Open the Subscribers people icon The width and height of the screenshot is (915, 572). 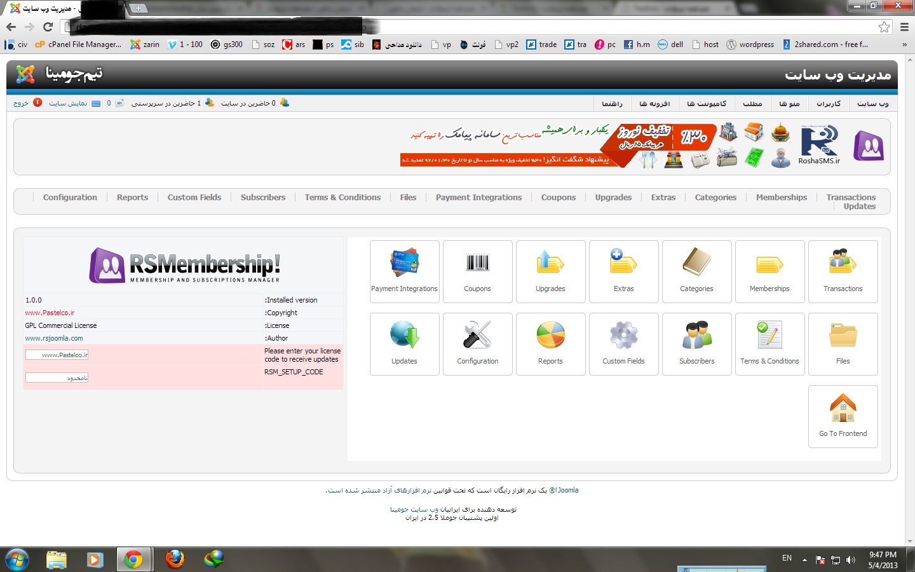(x=696, y=343)
